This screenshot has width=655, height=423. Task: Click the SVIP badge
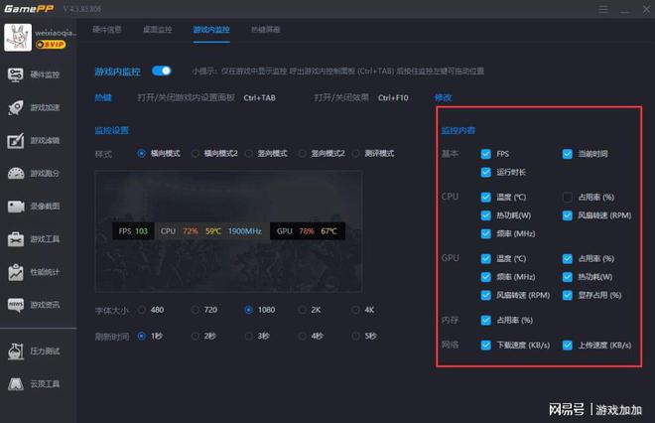coord(49,44)
